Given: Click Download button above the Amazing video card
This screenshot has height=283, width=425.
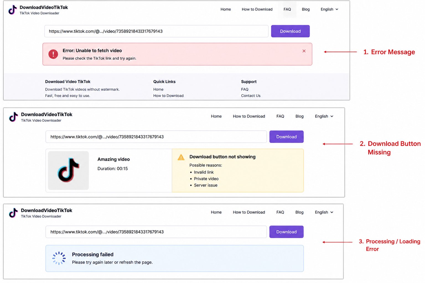Looking at the screenshot, I should [x=286, y=137].
